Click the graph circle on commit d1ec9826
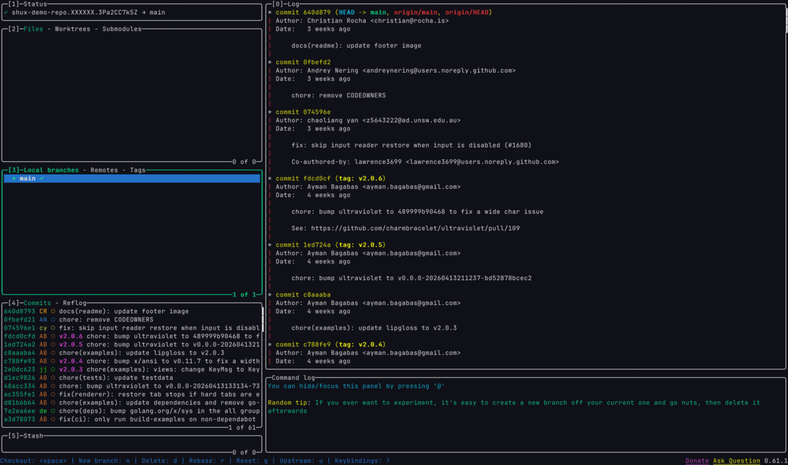The width and height of the screenshot is (788, 465). tap(53, 378)
